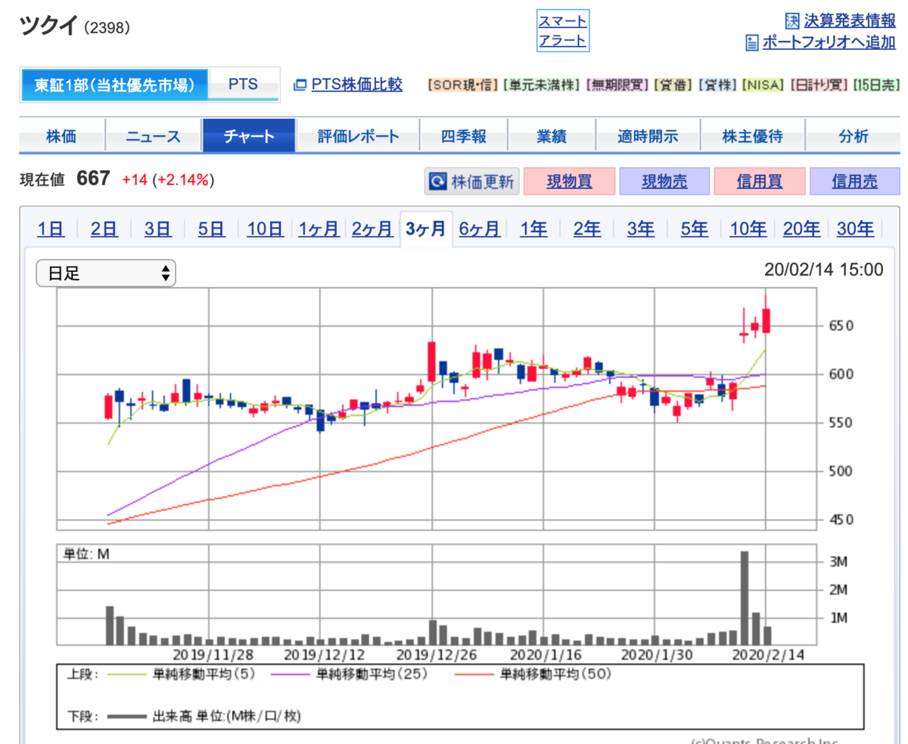Add stock via ポートフォリオへ追加 link

click(829, 42)
